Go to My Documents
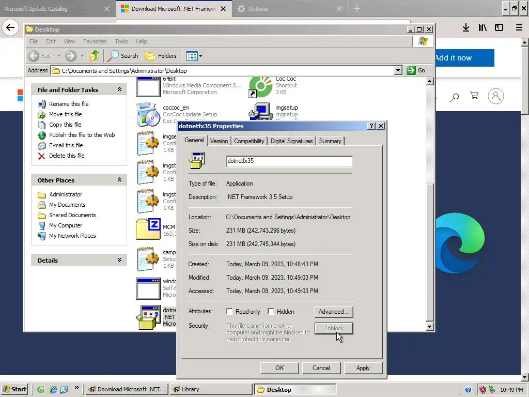This screenshot has width=529, height=397. [67, 205]
